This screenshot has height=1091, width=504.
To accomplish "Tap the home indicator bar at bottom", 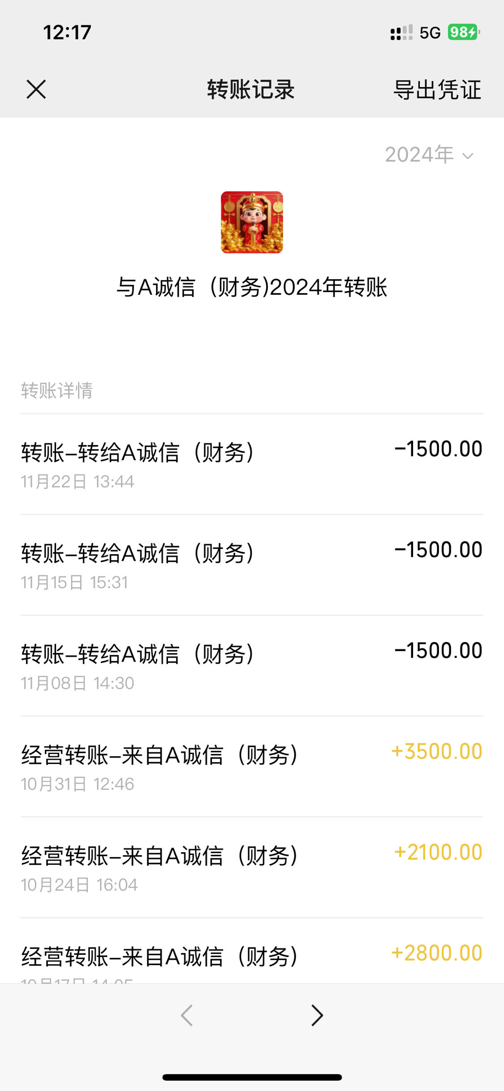I will coord(252,1077).
